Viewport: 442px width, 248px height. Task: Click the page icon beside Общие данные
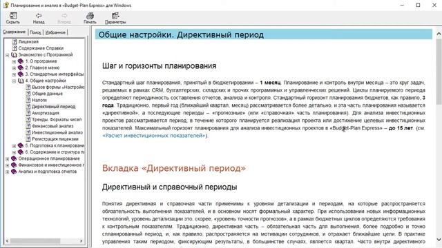pyautogui.click(x=28, y=94)
